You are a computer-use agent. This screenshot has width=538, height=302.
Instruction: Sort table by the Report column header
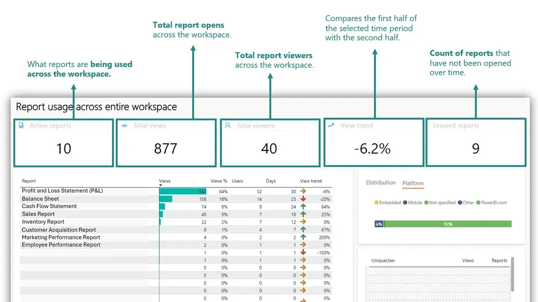click(29, 181)
